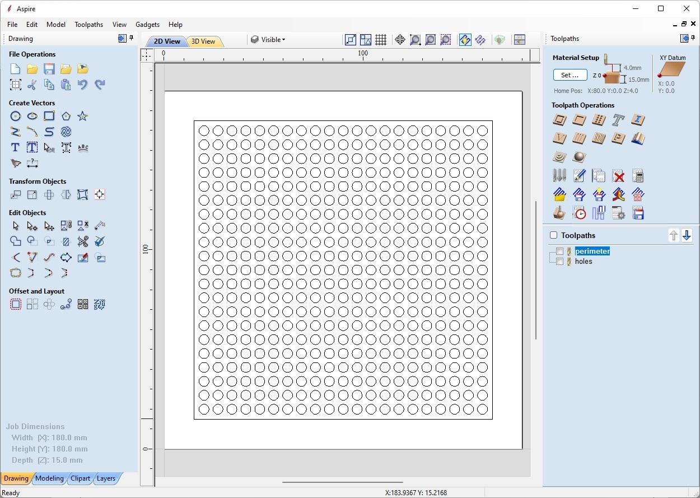Click the ruler origin corner box
Screen dimensions: 700x498
tap(146, 55)
